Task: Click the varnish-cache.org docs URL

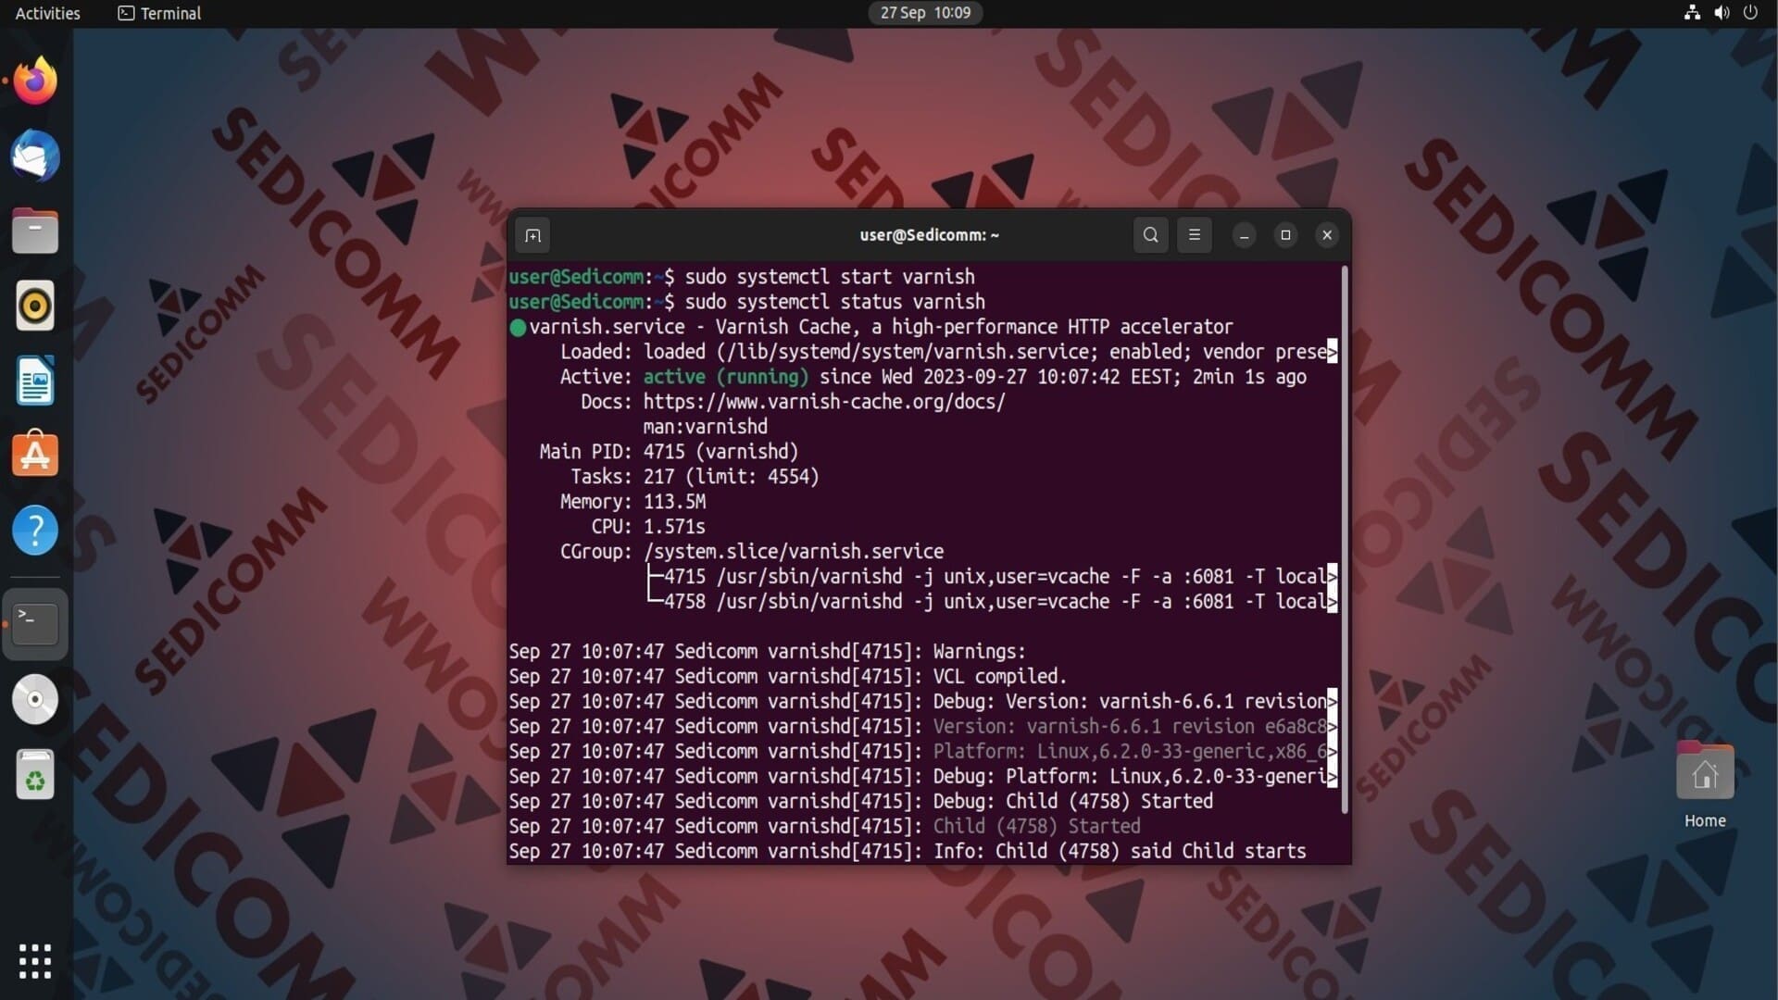Action: coord(824,402)
